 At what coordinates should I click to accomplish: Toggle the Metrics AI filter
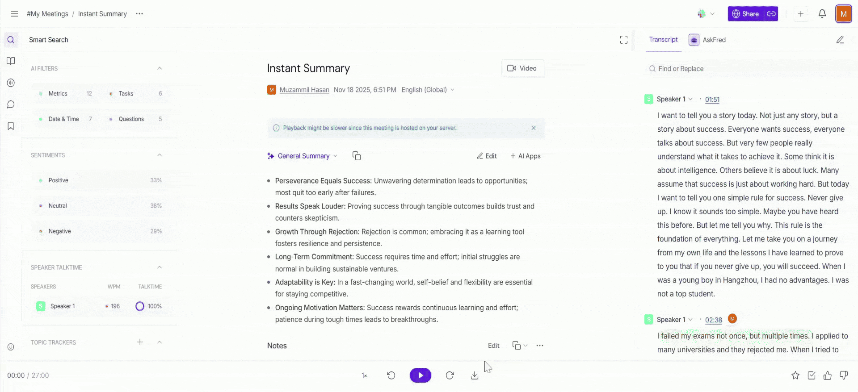click(x=65, y=94)
